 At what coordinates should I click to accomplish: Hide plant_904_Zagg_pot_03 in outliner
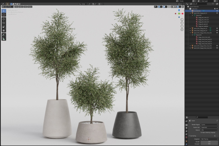coord(217,30)
